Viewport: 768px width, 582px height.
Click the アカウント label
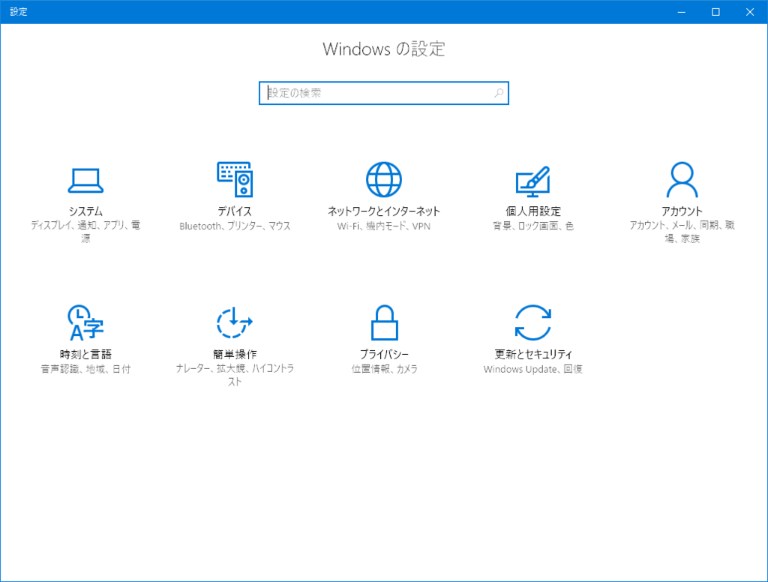682,211
